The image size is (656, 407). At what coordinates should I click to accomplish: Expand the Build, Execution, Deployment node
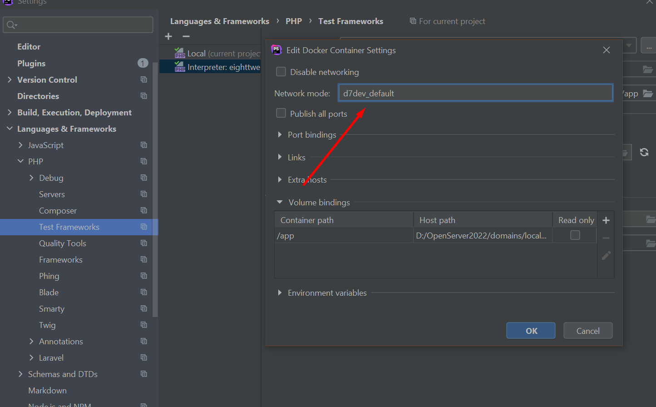pos(10,112)
